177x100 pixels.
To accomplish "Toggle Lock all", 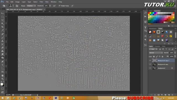I will (162, 56).
